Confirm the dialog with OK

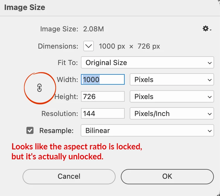tap(167, 176)
